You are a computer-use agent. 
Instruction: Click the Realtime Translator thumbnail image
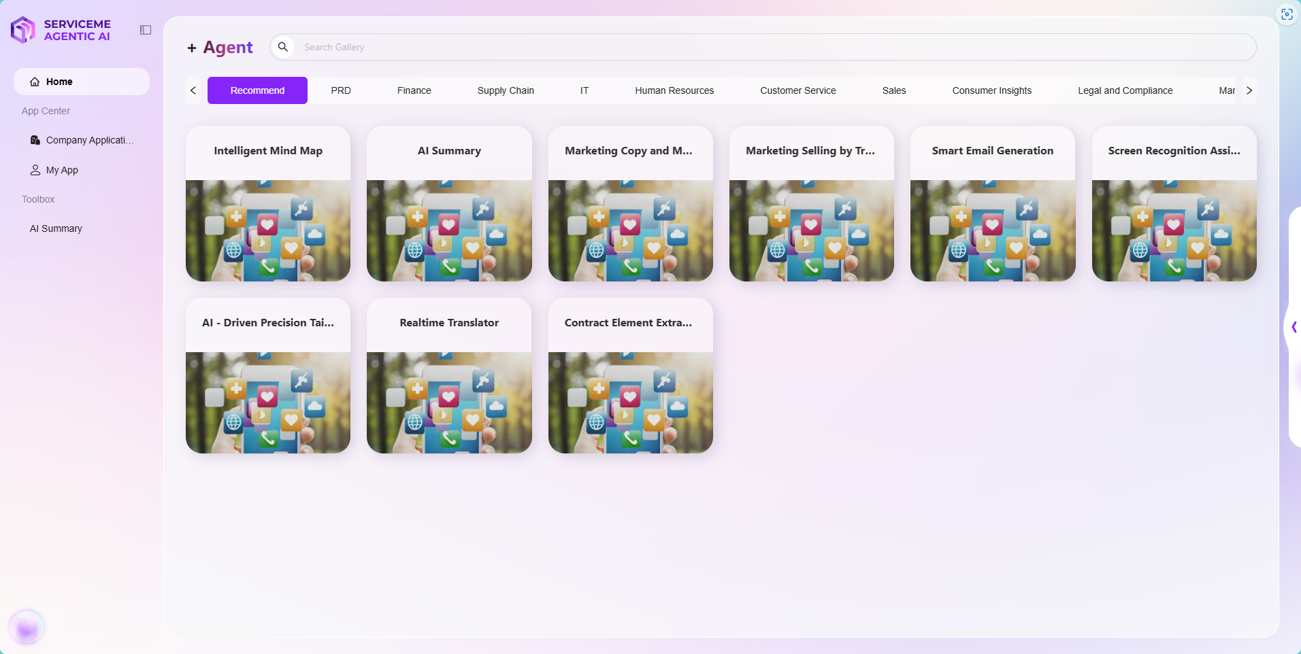[x=449, y=402]
